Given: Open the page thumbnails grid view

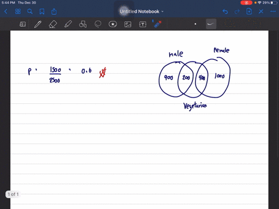Looking at the screenshot, I should [x=18, y=12].
